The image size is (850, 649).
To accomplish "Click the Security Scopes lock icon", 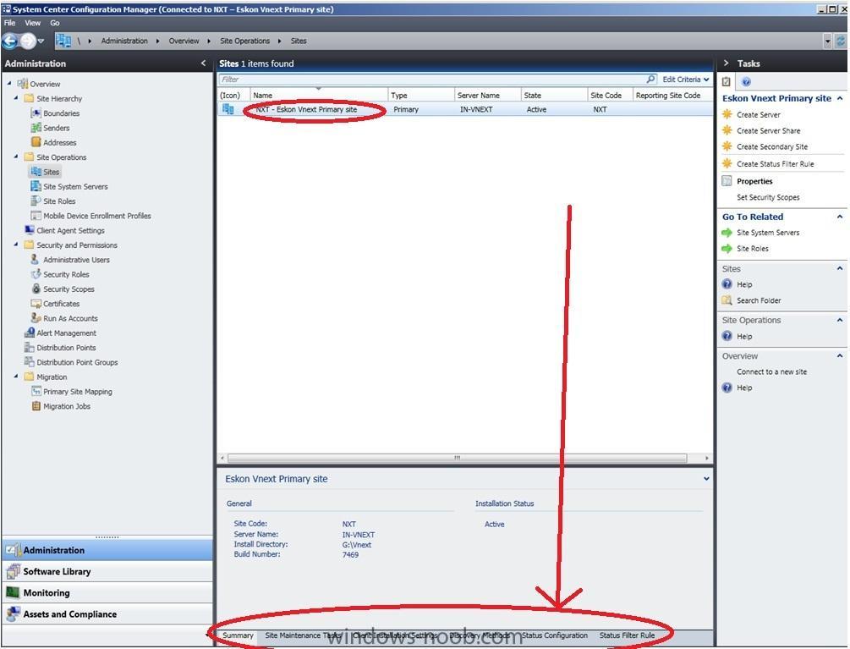I will click(x=36, y=289).
